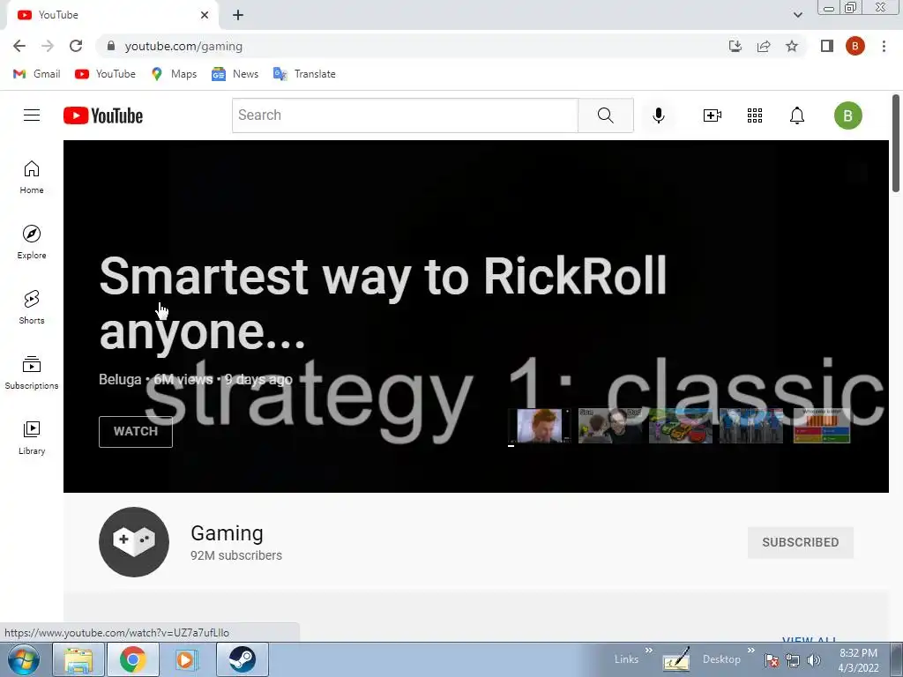
Task: Open the Gmail bookmark
Action: click(x=36, y=74)
